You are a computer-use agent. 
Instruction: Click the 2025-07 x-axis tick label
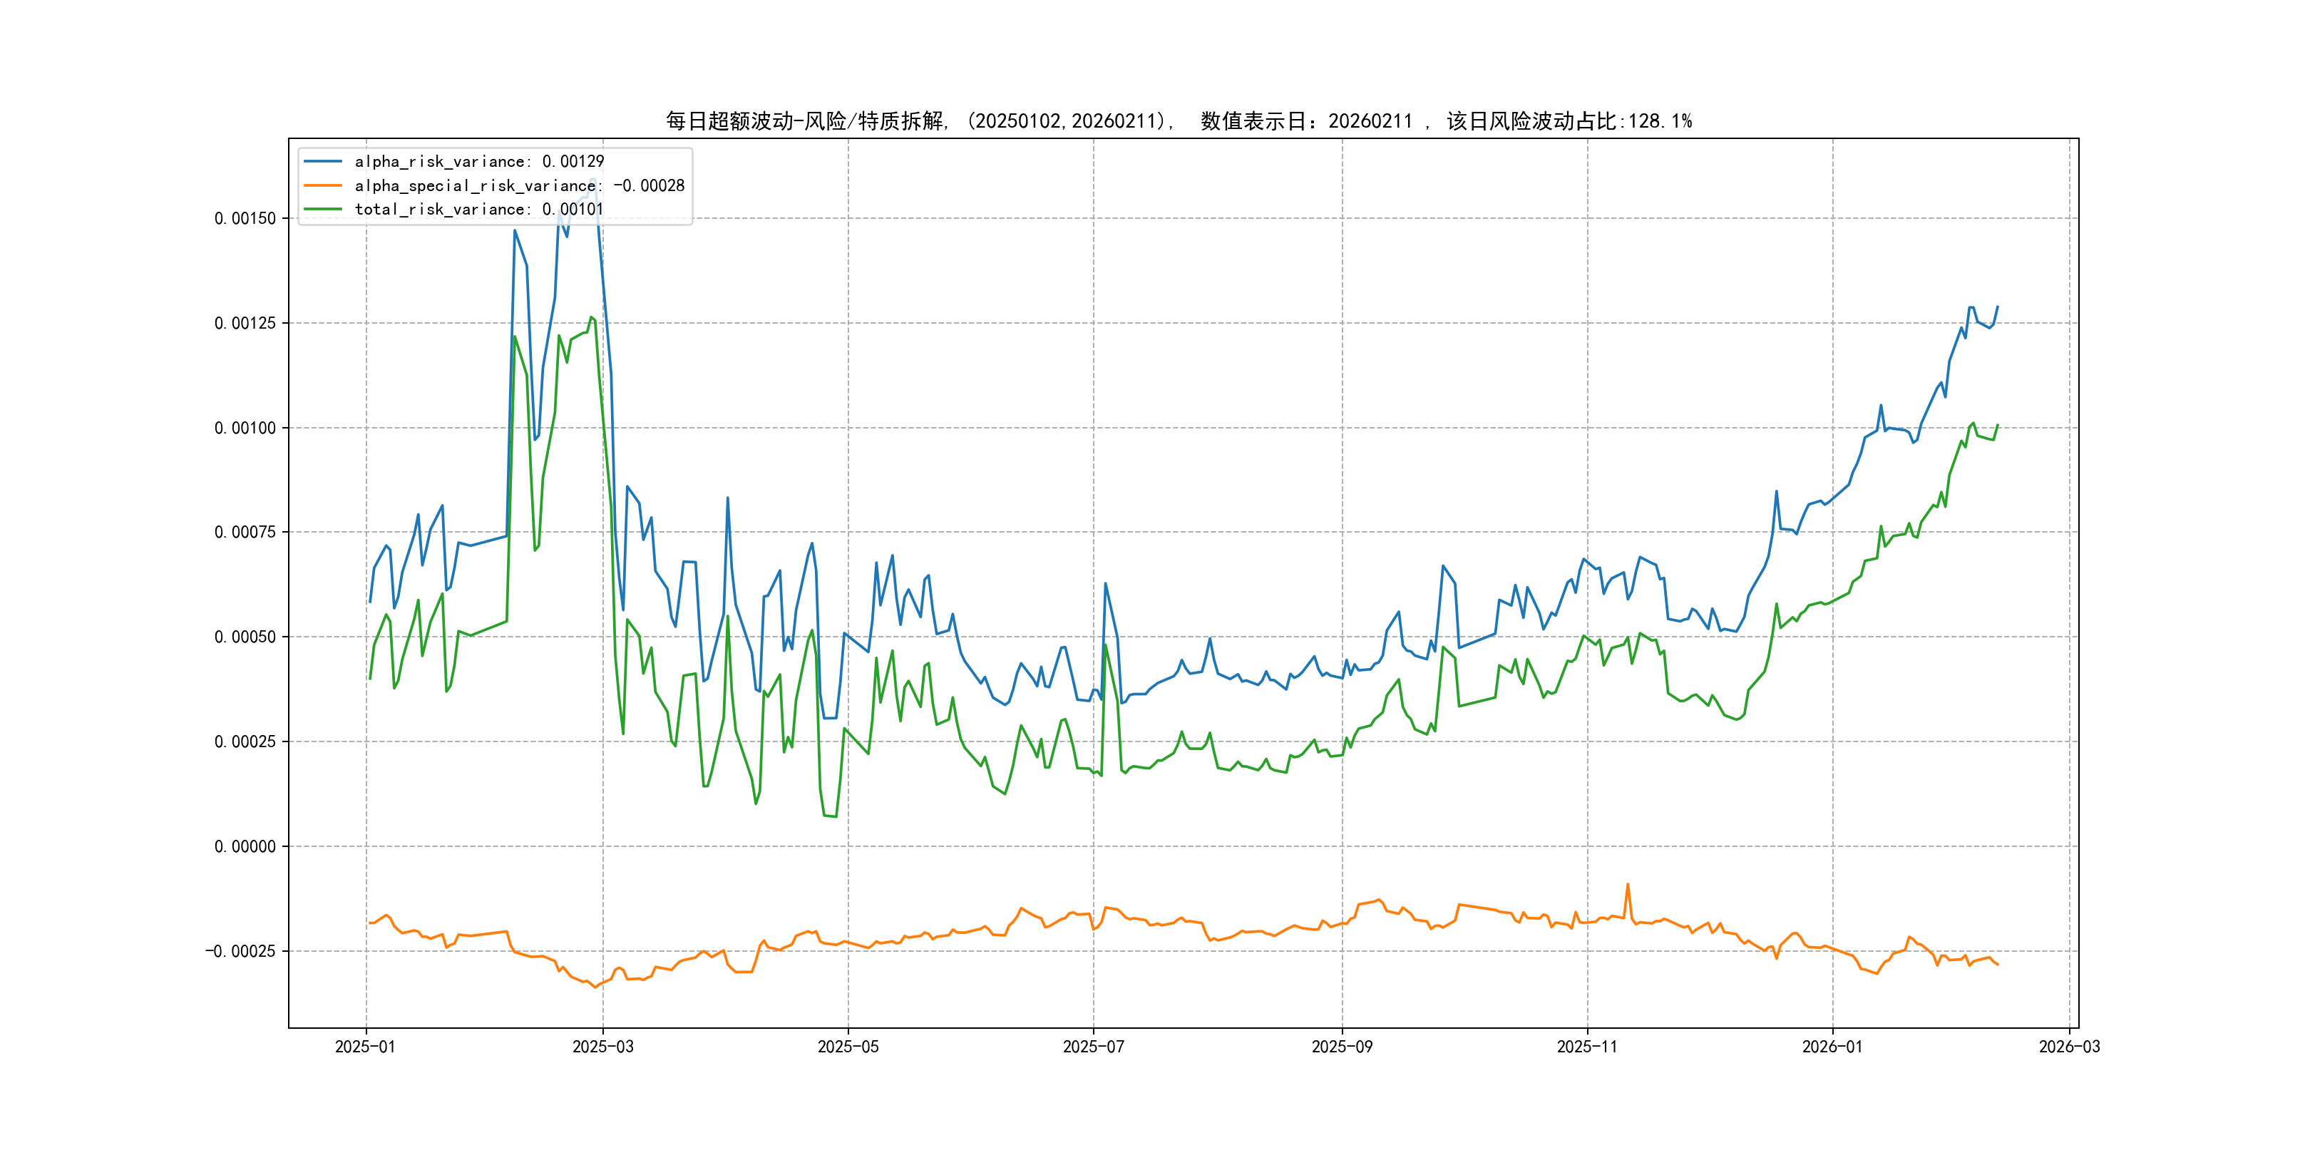point(1093,1047)
